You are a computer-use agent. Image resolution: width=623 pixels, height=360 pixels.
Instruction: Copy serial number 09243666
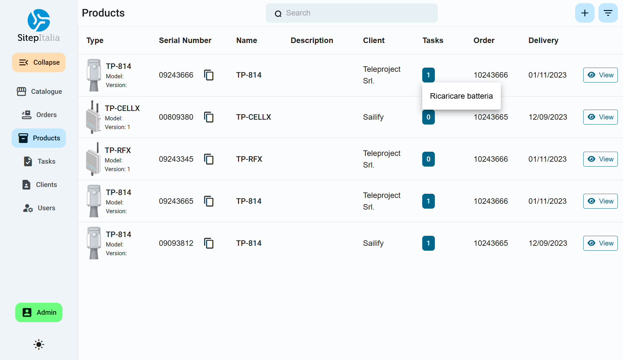209,75
